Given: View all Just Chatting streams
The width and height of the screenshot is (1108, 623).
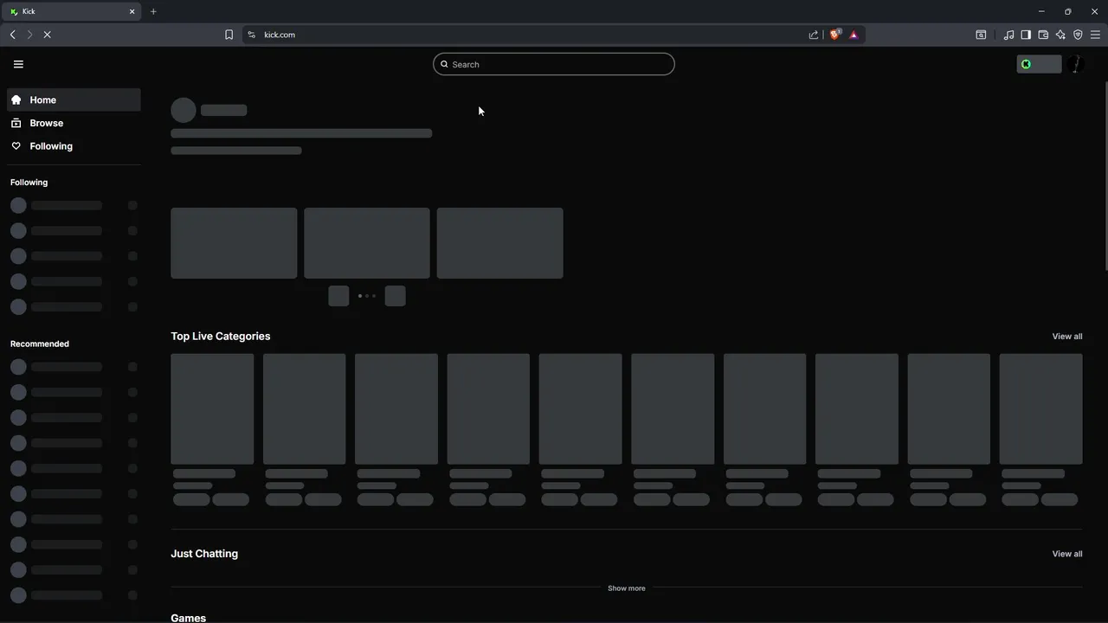Looking at the screenshot, I should coord(1066,554).
